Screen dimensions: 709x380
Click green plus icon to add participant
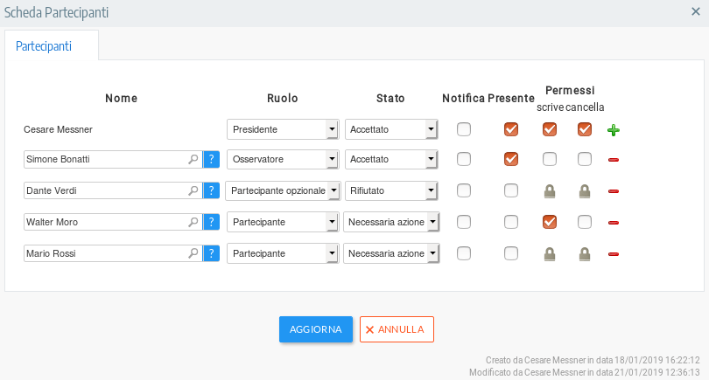tap(614, 130)
